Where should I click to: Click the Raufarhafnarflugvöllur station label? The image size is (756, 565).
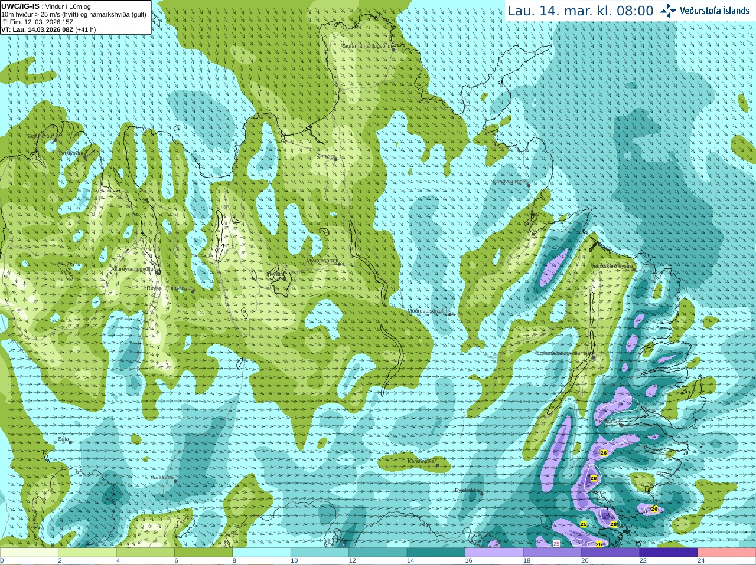pyautogui.click(x=366, y=45)
